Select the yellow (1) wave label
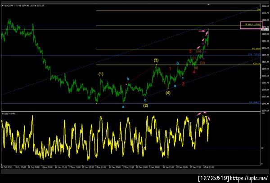 101,74
